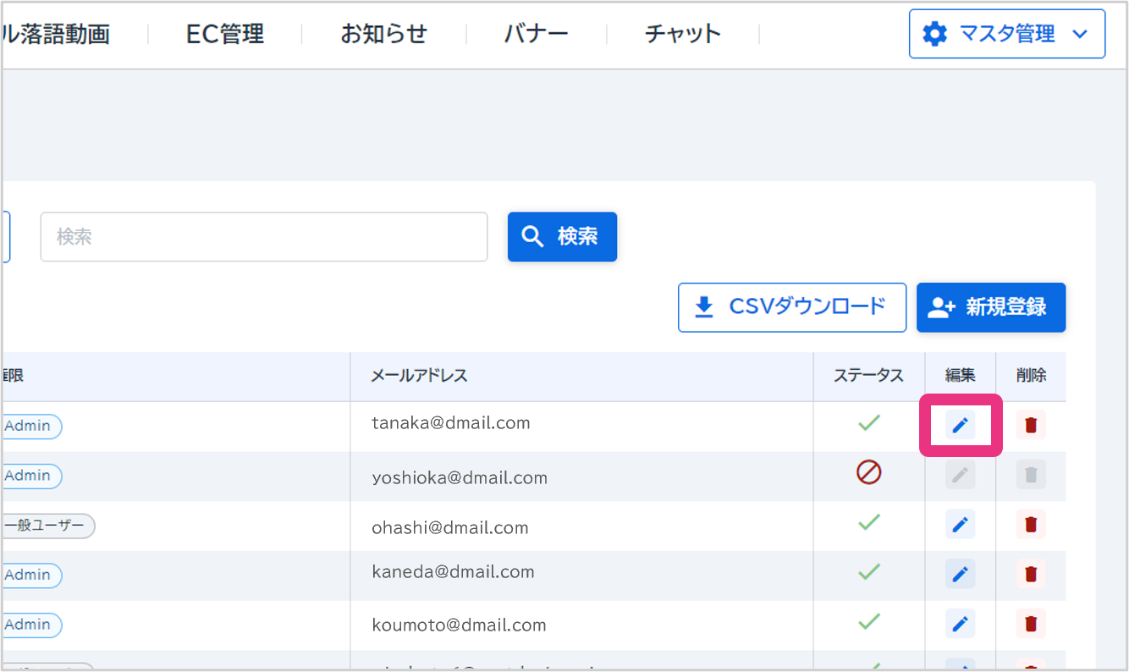Click the delete trash icon for tanaka@dmail.com
Image resolution: width=1129 pixels, height=672 pixels.
(x=1031, y=425)
